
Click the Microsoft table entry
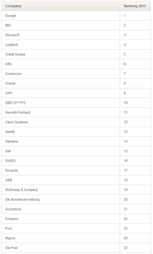[x=61, y=35]
